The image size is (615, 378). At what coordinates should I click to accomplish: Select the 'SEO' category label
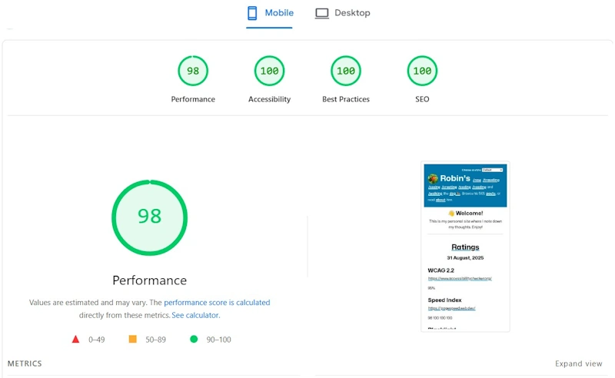[422, 99]
